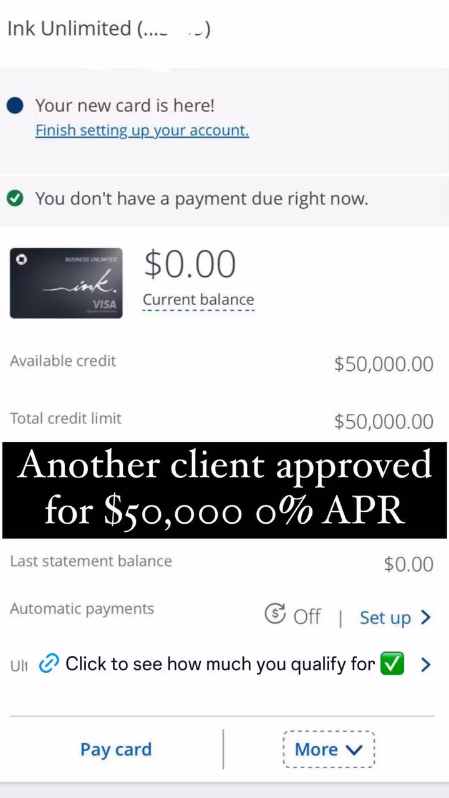
Task: Open the More dropdown menu
Action: click(329, 749)
